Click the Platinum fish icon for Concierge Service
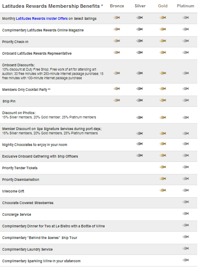Viewport: 202px width, 267px height. click(x=186, y=213)
